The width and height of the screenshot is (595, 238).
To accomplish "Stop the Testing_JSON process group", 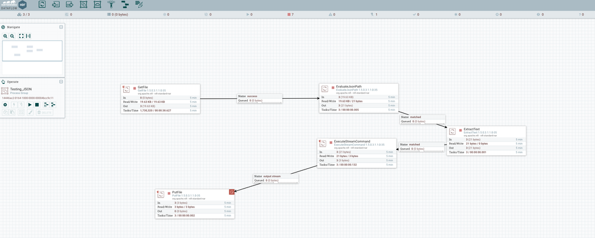I will coord(37,105).
